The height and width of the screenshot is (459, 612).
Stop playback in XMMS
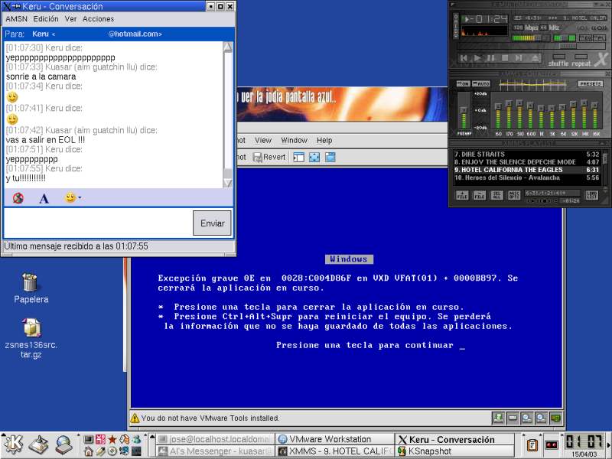click(505, 58)
